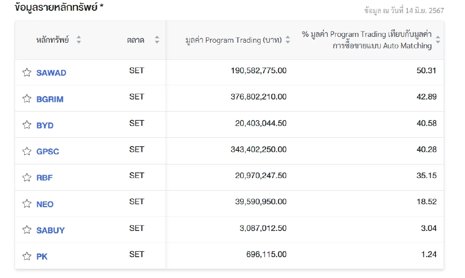Click the หลักทรัพย์ column header label
The width and height of the screenshot is (465, 278).
(52, 40)
